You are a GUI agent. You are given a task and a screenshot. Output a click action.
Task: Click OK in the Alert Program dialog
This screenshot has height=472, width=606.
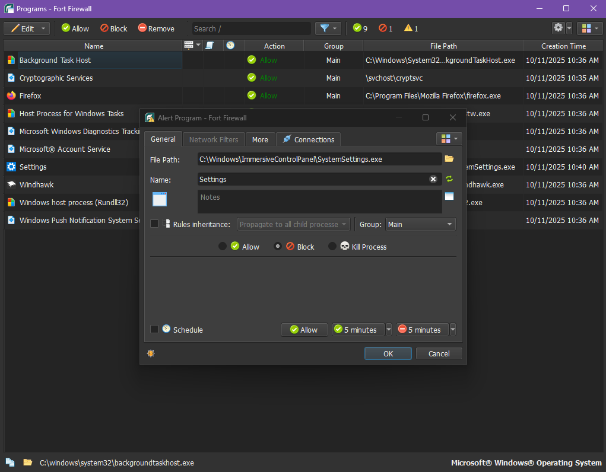pyautogui.click(x=388, y=354)
